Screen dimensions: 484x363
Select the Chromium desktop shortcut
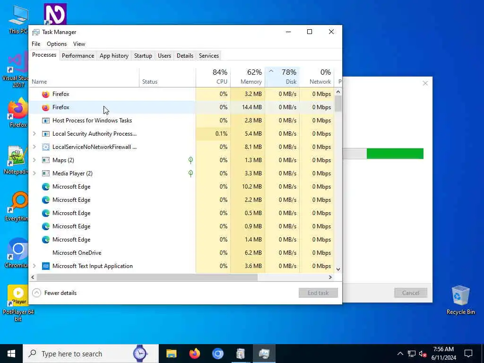[x=17, y=253]
